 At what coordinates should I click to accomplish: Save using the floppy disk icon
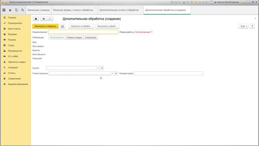point(62,26)
